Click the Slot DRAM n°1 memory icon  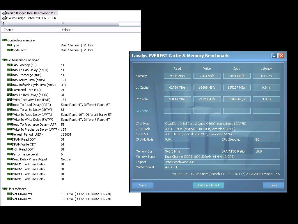(x=9, y=194)
